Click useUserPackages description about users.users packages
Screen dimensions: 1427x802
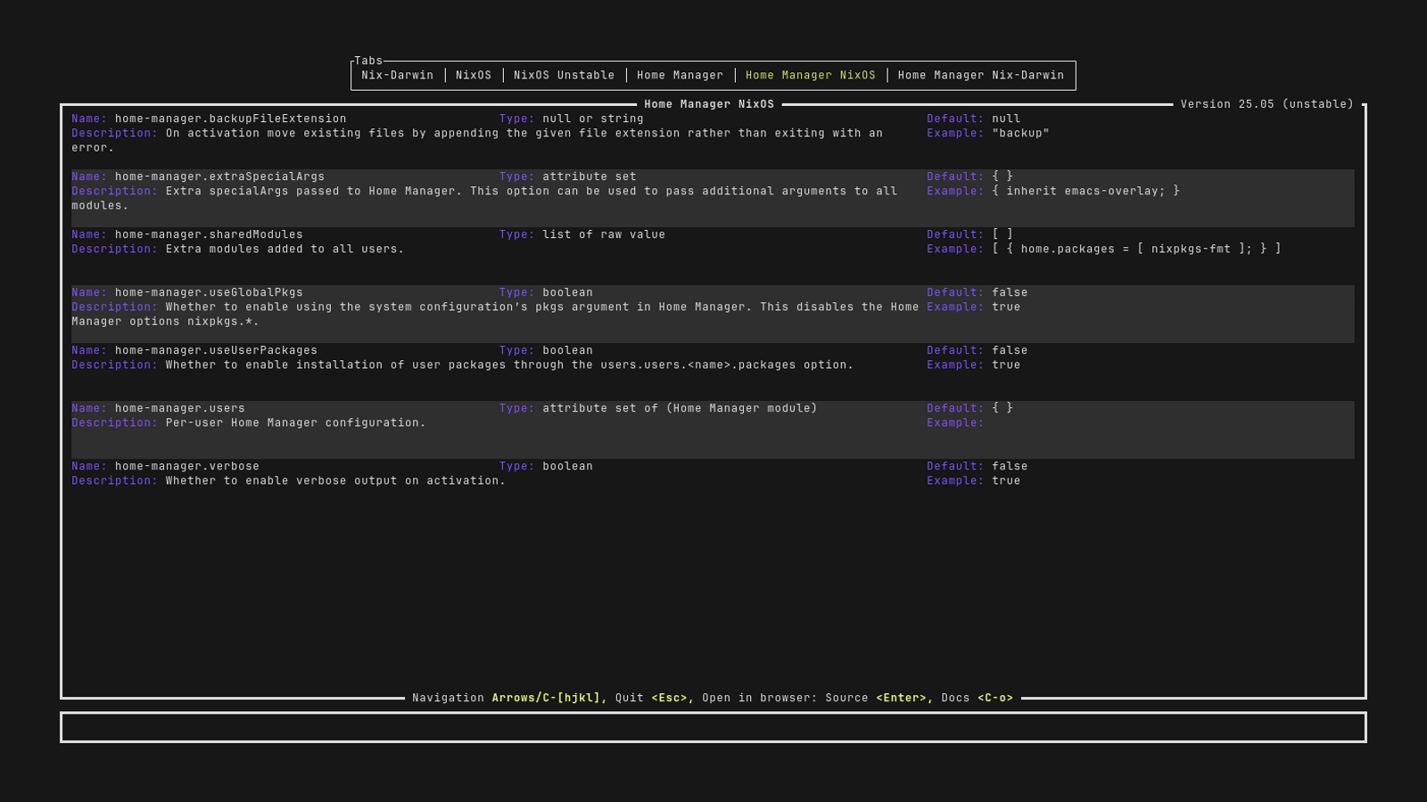[509, 364]
